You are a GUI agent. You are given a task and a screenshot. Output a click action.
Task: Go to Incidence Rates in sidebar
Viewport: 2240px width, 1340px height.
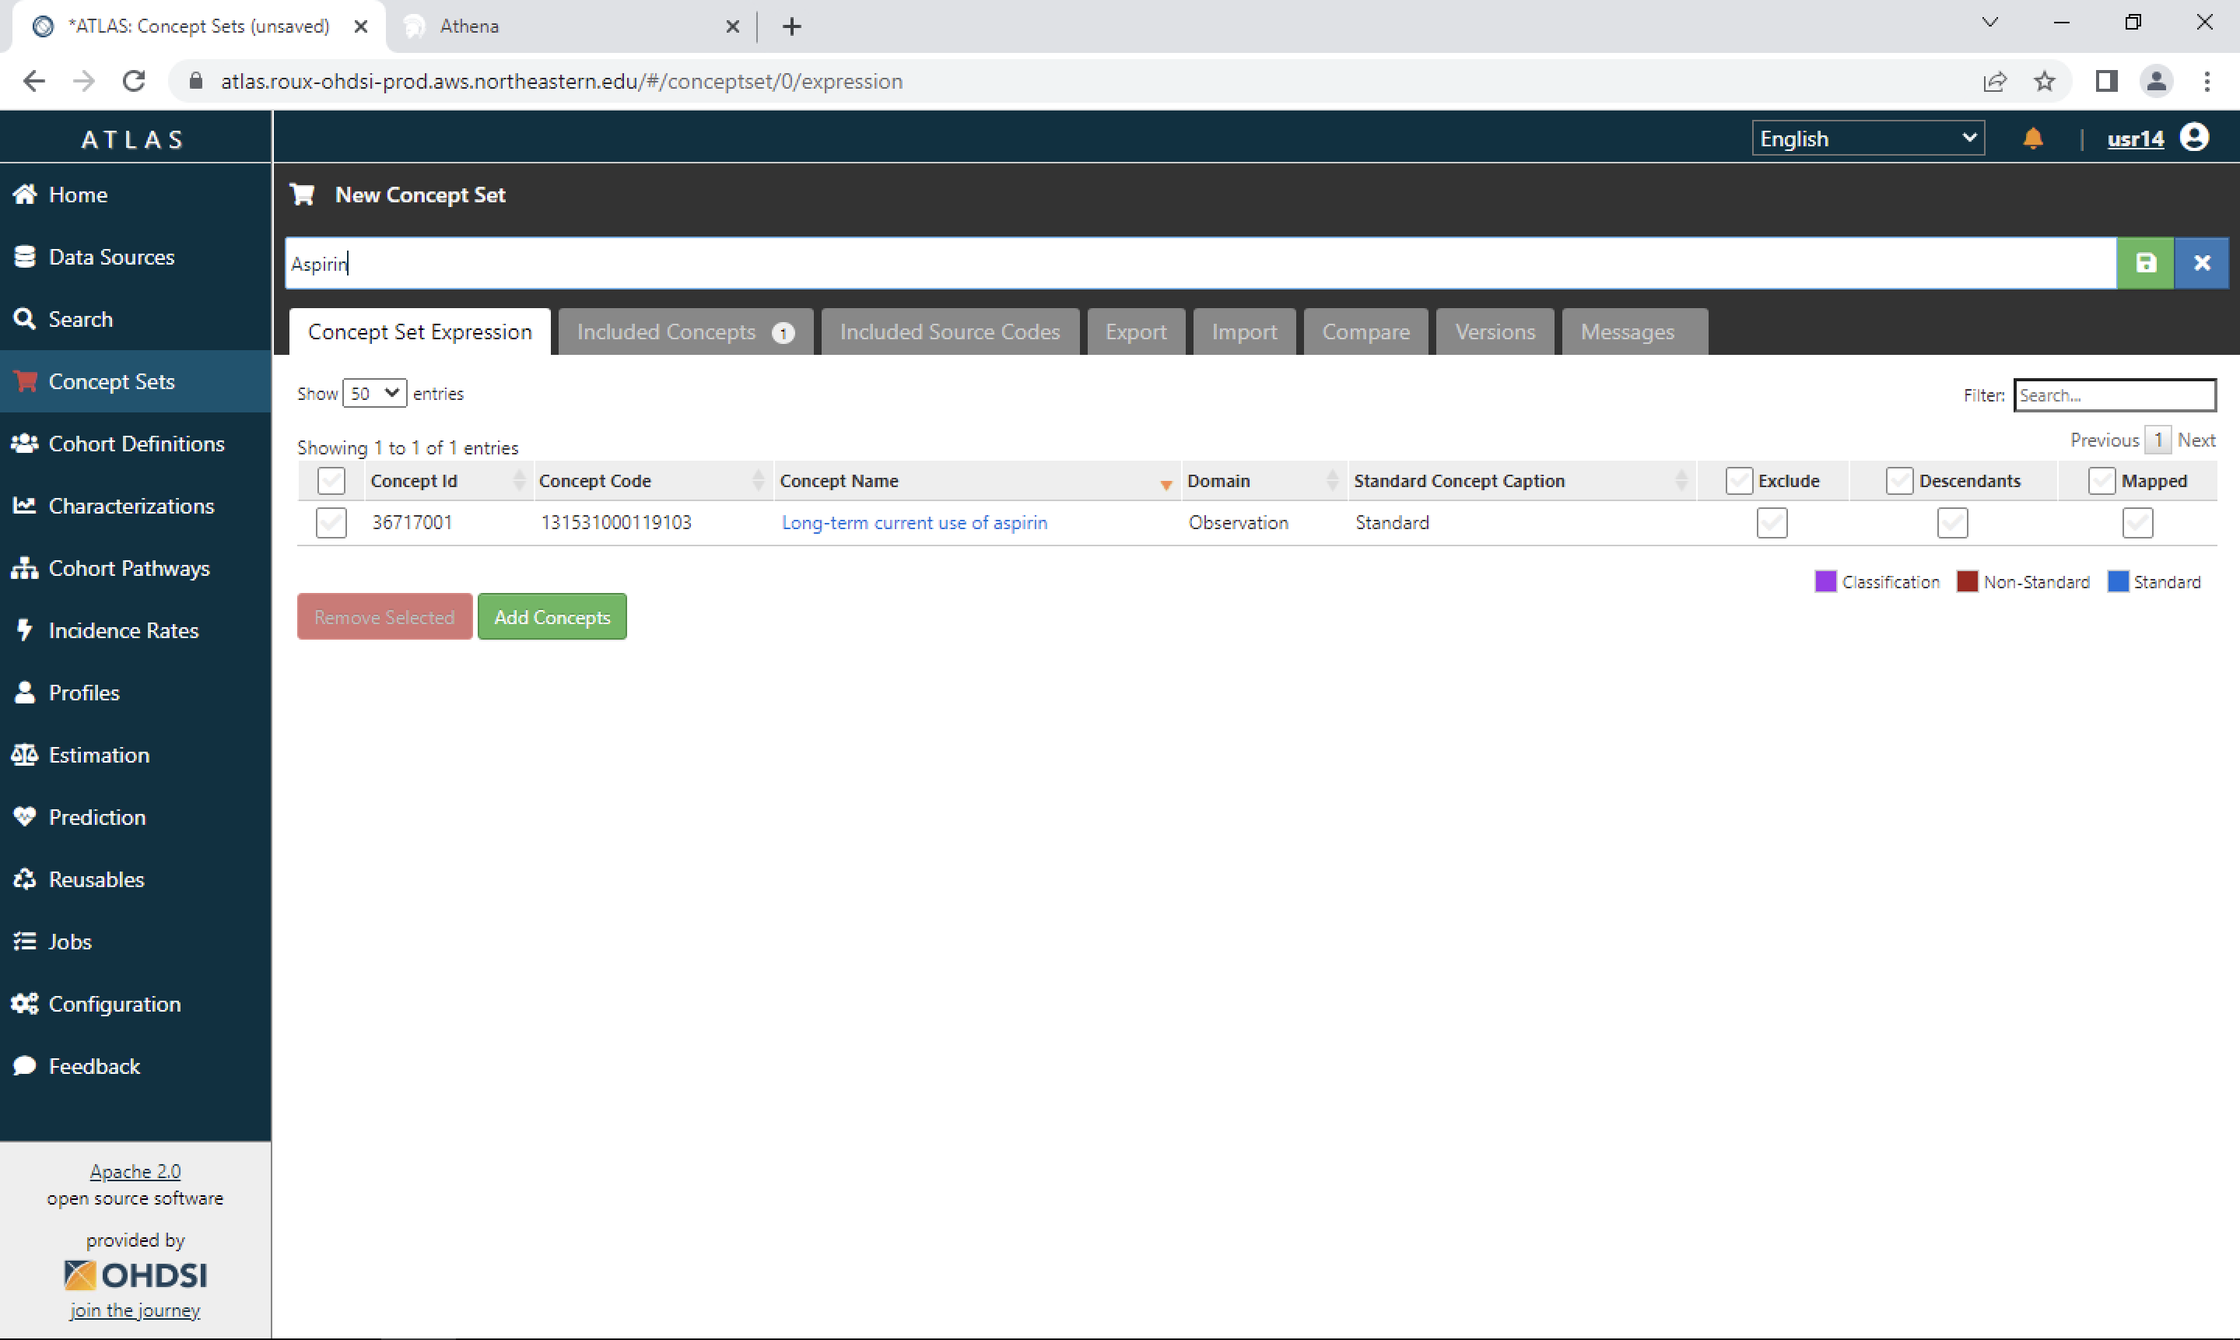(x=123, y=630)
